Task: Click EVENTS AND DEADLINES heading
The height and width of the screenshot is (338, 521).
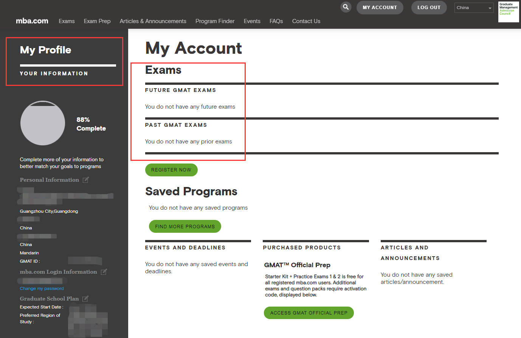Action: (x=185, y=248)
